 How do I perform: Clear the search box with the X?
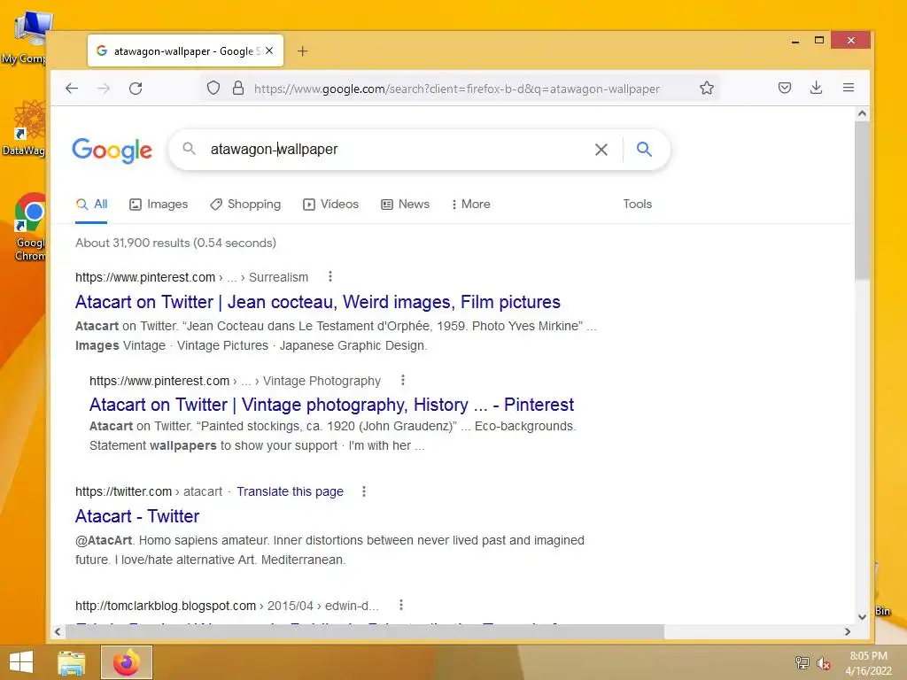click(601, 150)
